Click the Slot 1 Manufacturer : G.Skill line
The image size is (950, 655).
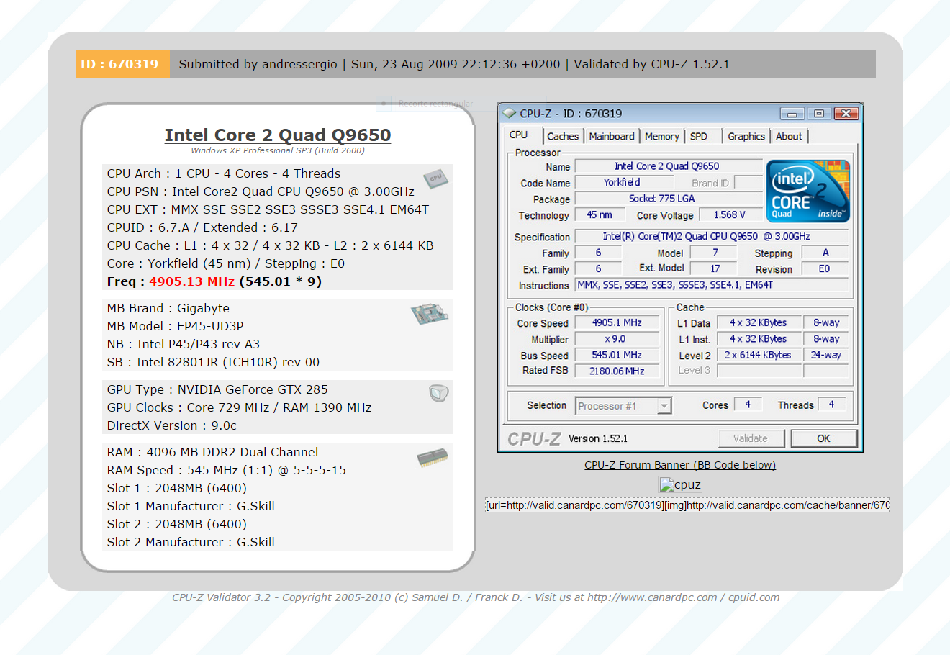click(191, 506)
